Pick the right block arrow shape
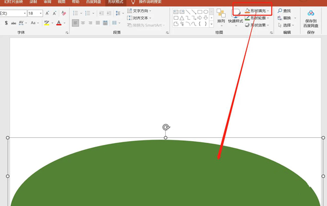 200,18
